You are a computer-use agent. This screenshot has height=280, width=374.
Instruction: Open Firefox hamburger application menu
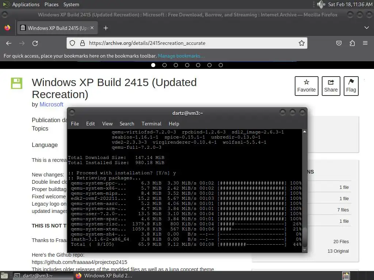point(365,43)
